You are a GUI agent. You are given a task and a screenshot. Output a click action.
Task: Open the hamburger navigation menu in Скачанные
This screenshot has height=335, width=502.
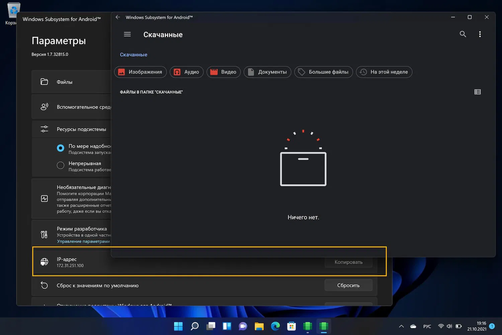(x=127, y=34)
